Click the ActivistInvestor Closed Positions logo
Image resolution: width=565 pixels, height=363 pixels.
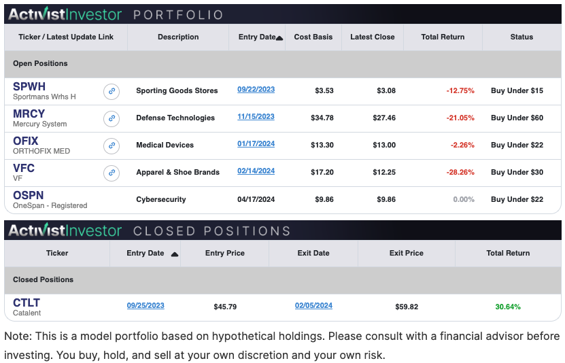[x=65, y=230]
